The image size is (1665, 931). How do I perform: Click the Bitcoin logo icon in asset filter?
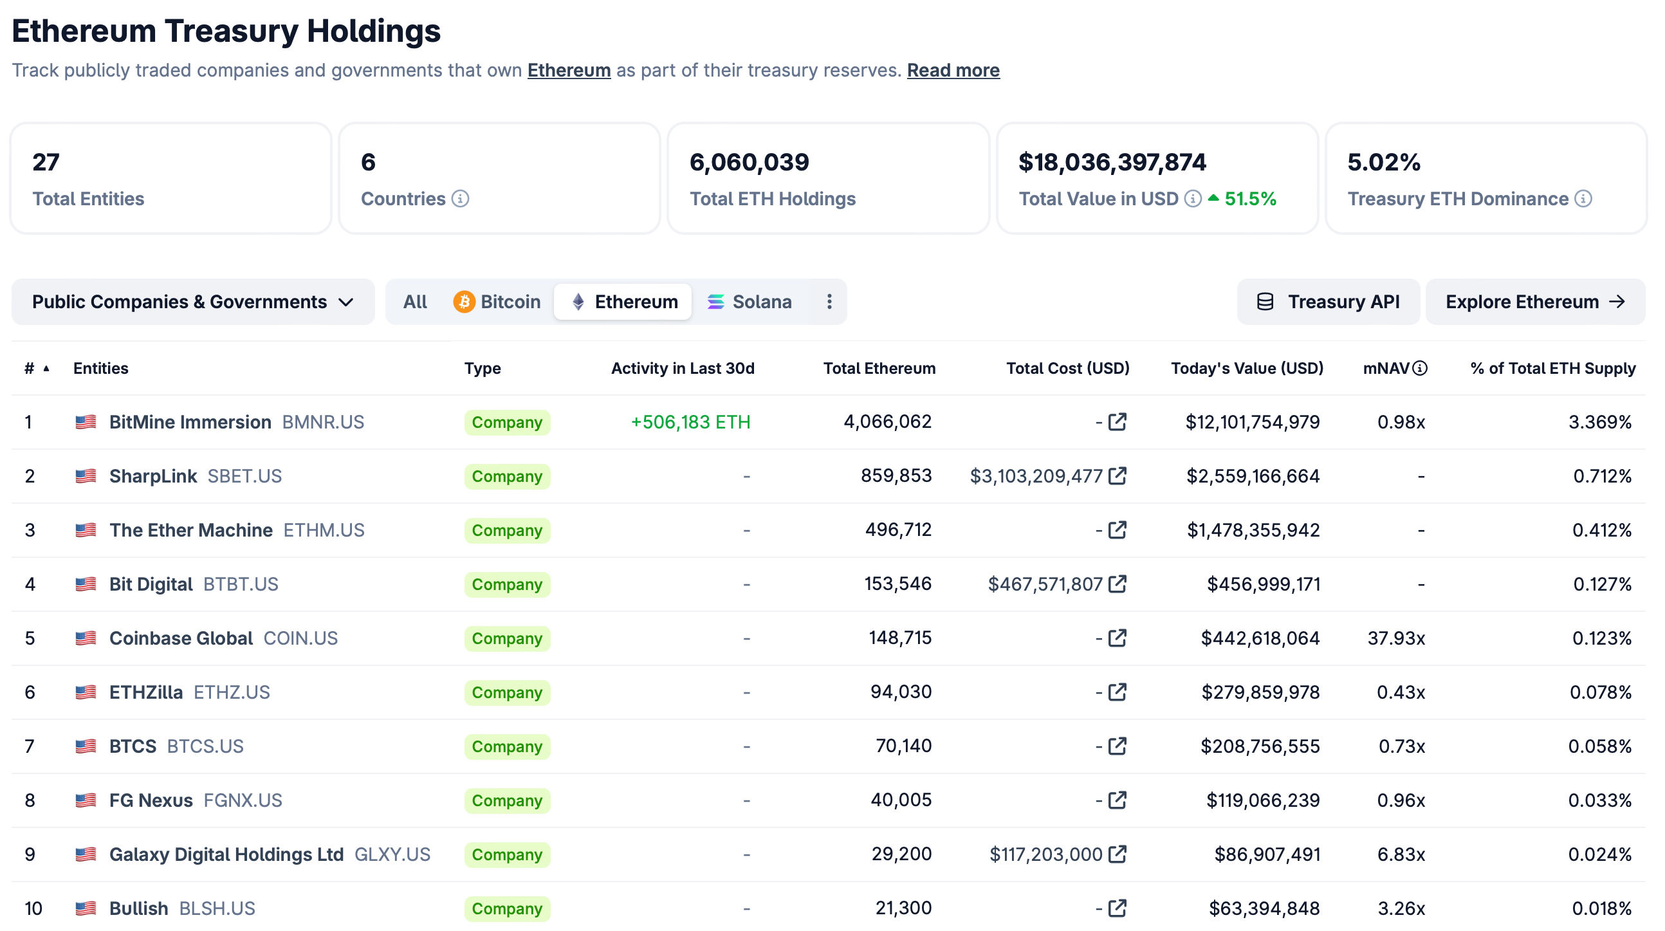(465, 301)
